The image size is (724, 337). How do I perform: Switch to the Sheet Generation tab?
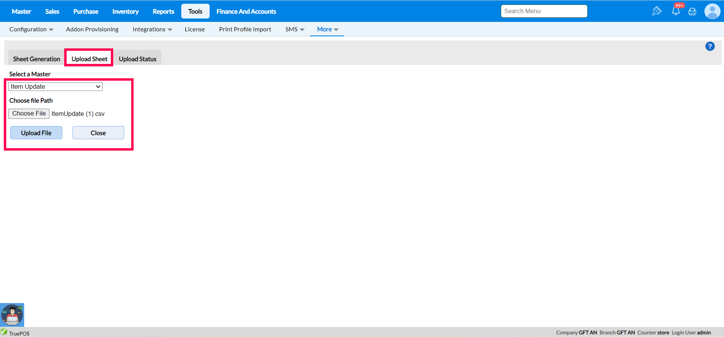click(37, 58)
